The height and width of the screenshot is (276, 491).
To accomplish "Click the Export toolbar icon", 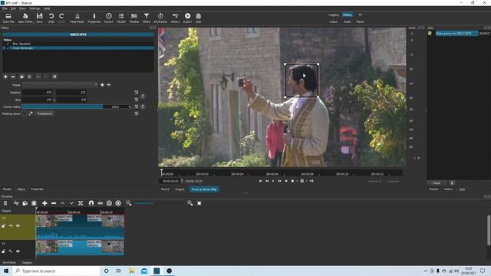I will [x=187, y=18].
